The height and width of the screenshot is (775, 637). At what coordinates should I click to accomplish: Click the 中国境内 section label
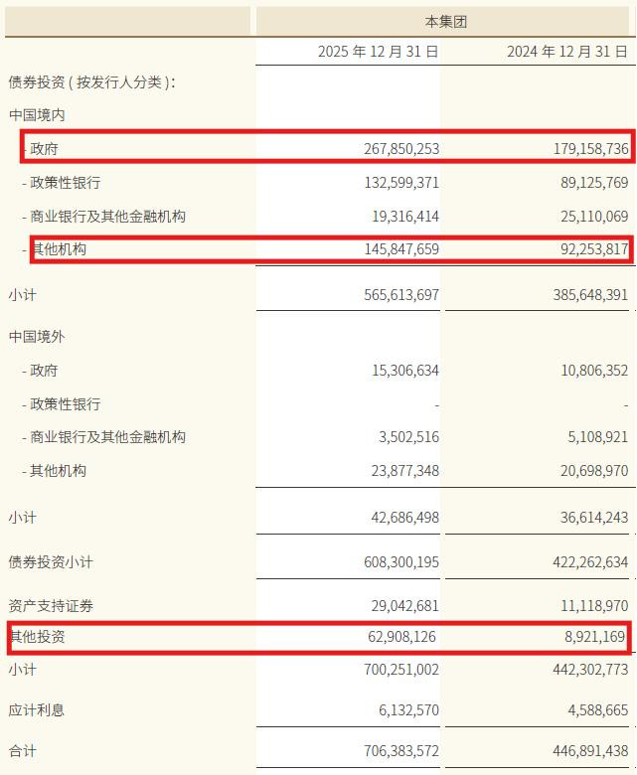37,115
